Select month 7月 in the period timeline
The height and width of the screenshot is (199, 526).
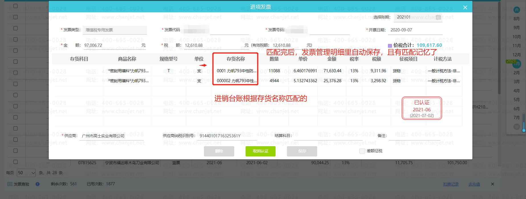(x=517, y=118)
